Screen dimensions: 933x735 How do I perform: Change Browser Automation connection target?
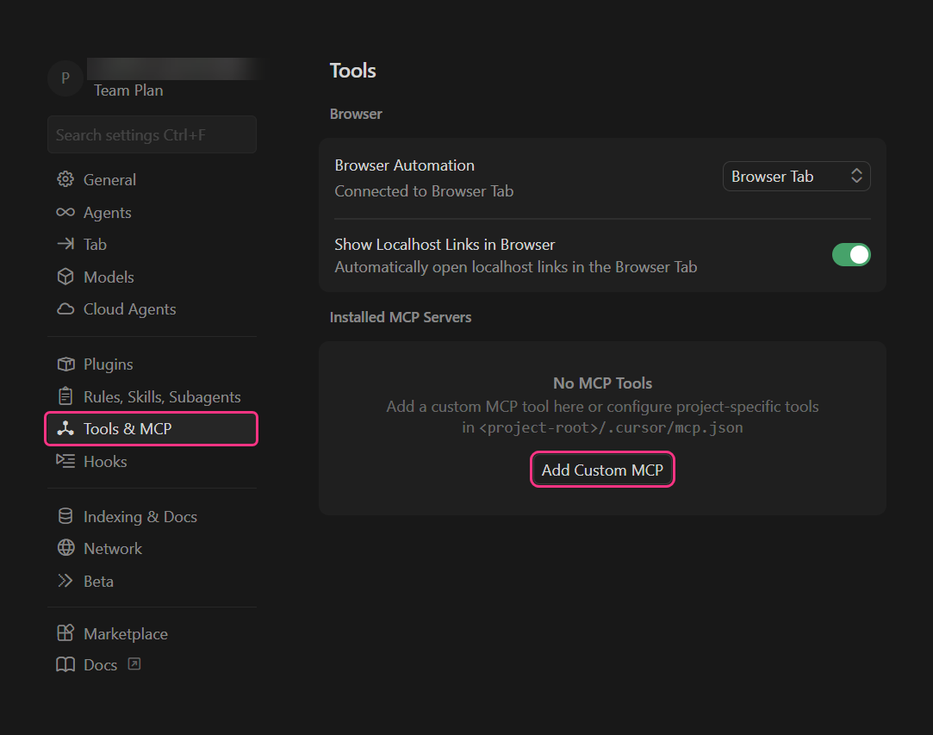click(796, 176)
